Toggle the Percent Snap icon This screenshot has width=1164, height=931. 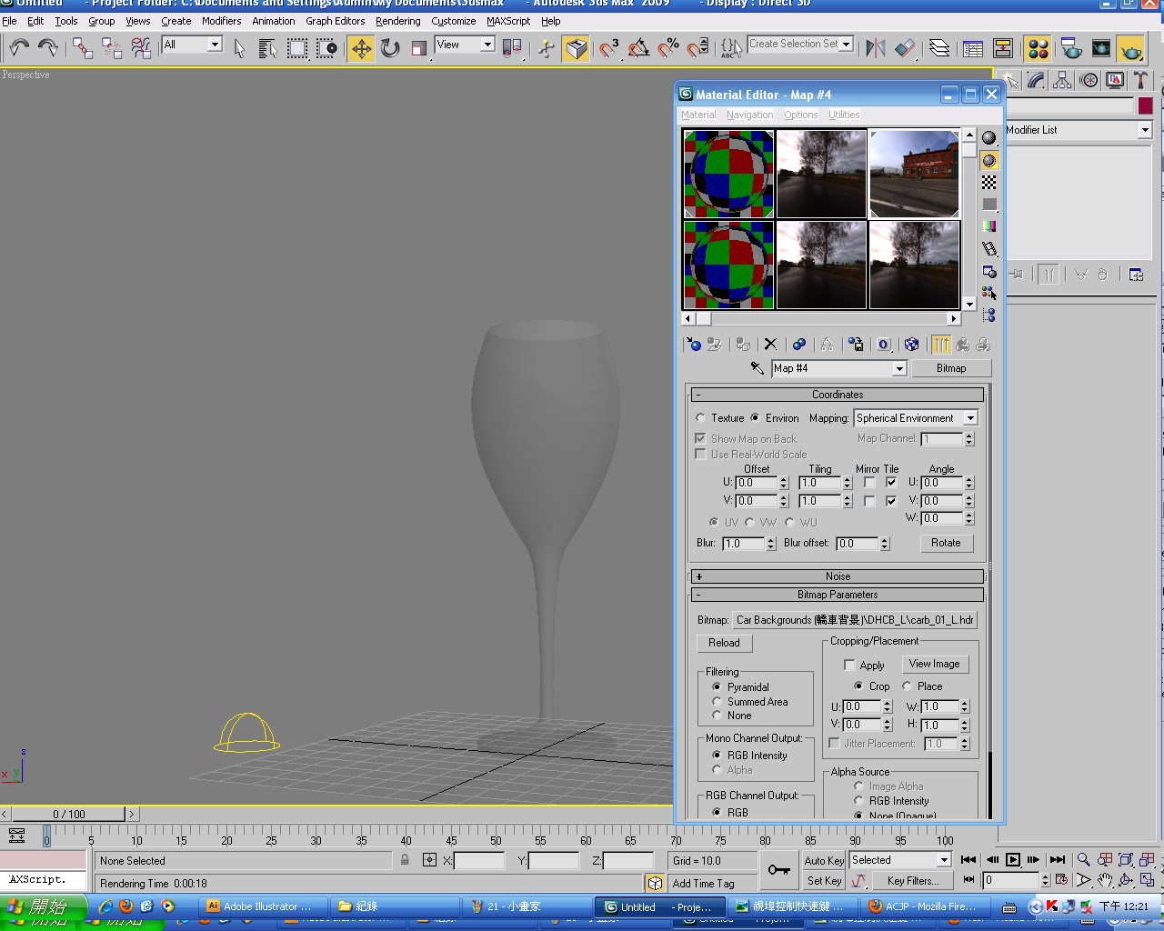tap(668, 48)
